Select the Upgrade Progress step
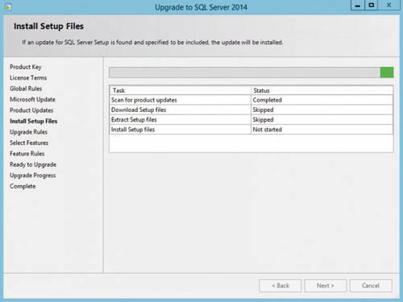 pos(33,176)
